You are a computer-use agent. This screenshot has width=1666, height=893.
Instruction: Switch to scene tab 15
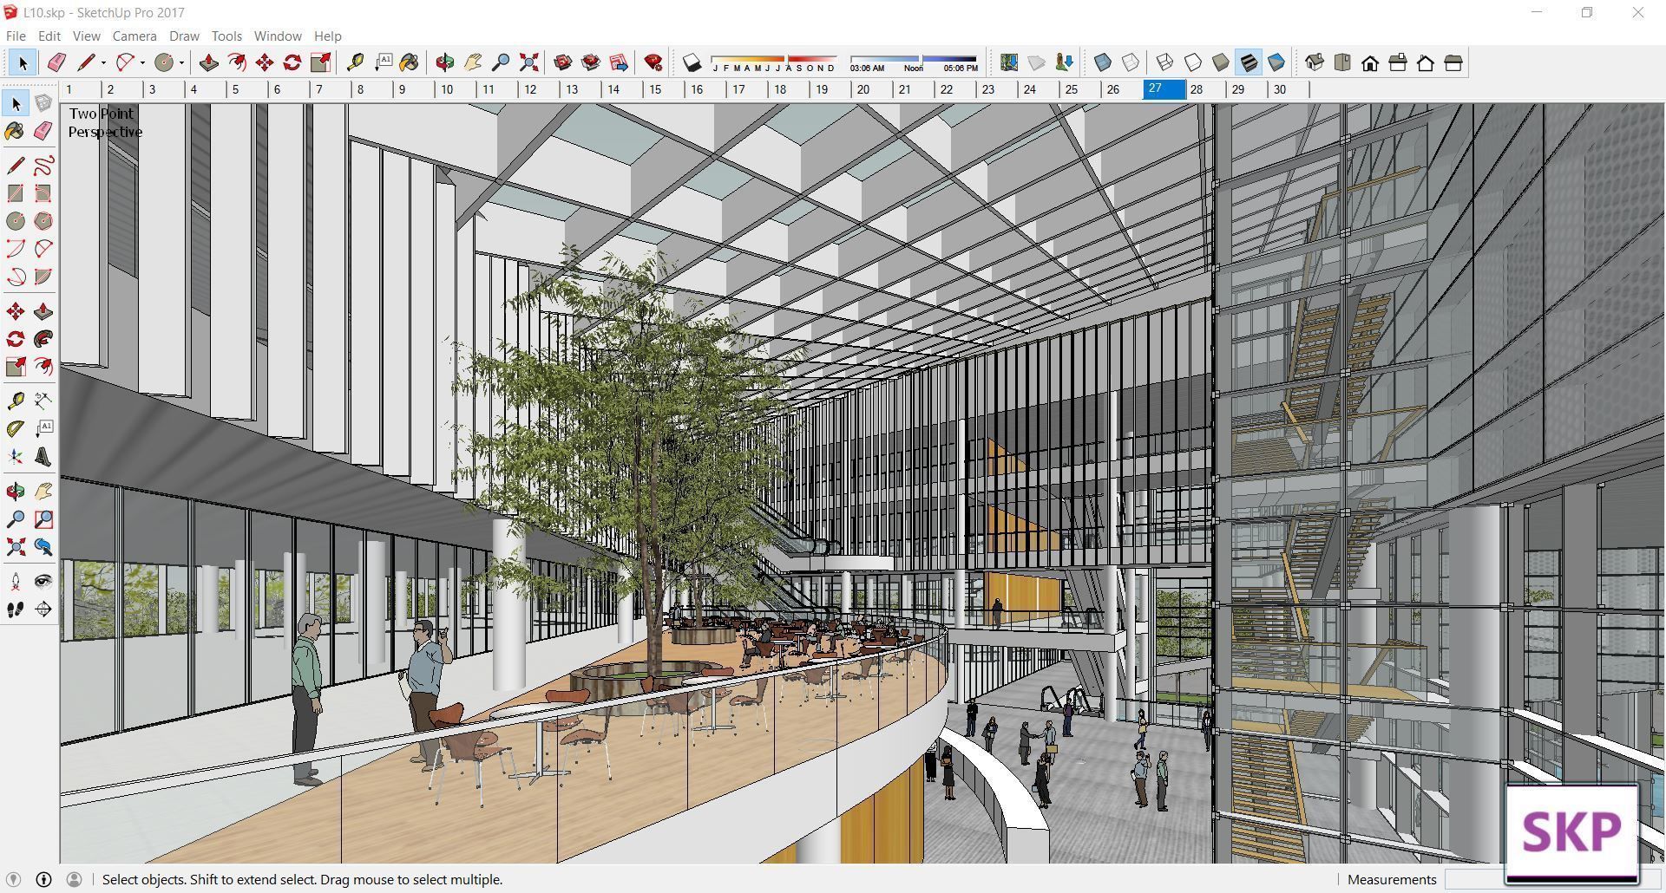click(x=664, y=89)
